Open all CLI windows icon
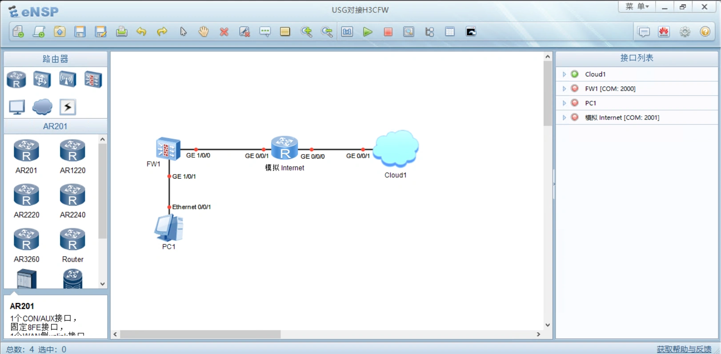Viewport: 721px width, 354px height. pyautogui.click(x=471, y=32)
